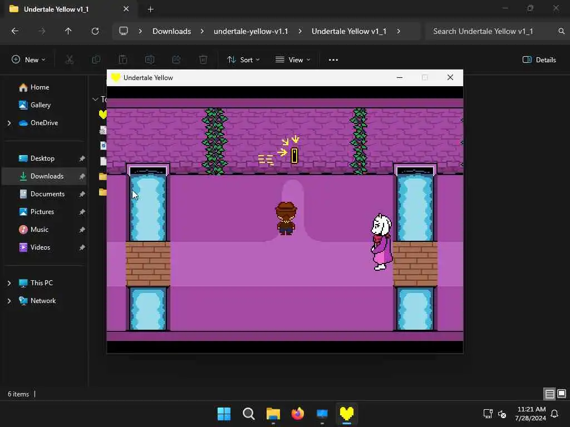The image size is (570, 427).
Task: Switch to details list view layout
Action: (x=549, y=394)
